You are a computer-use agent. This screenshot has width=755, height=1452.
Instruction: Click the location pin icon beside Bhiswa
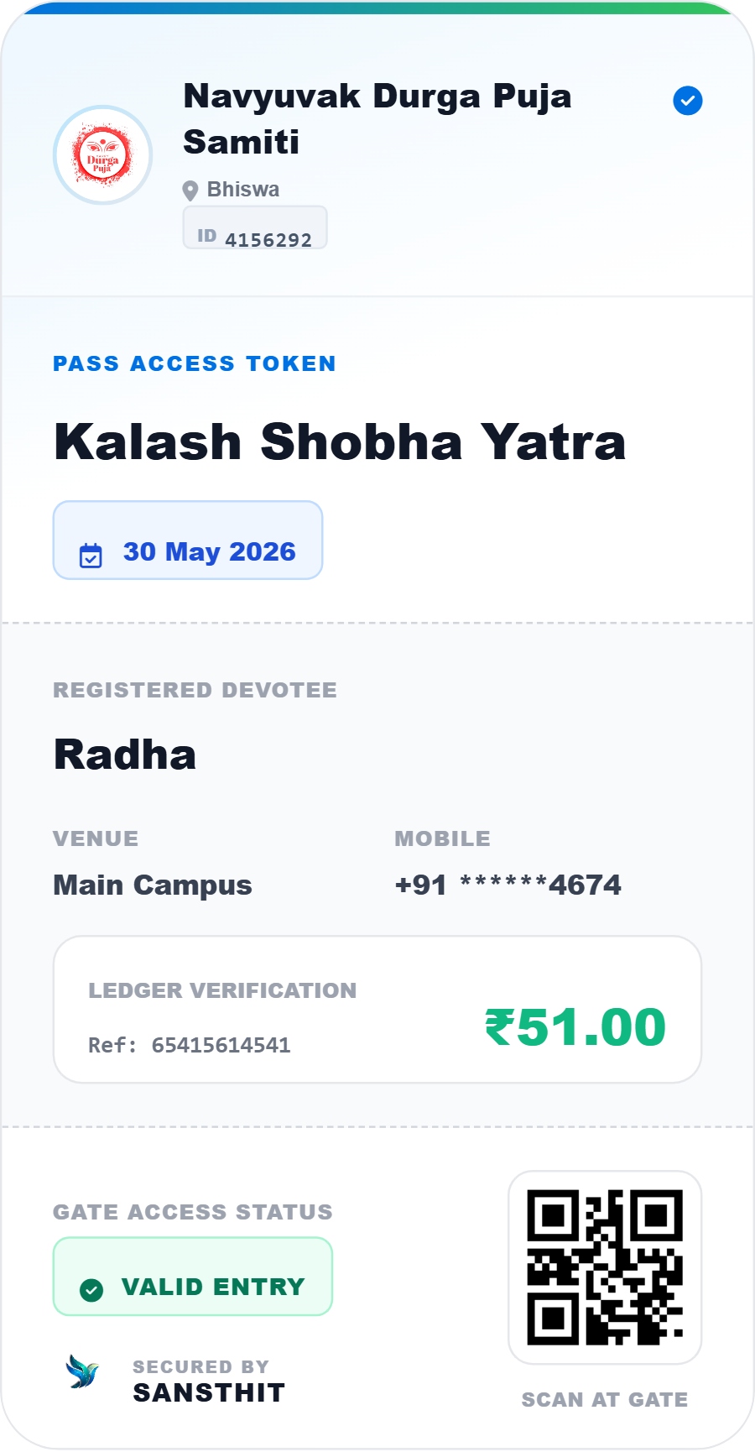point(190,191)
